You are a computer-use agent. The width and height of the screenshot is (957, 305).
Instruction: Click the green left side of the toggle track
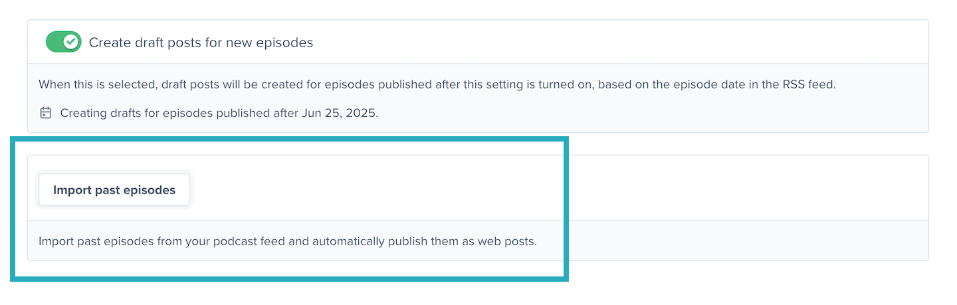pos(54,42)
